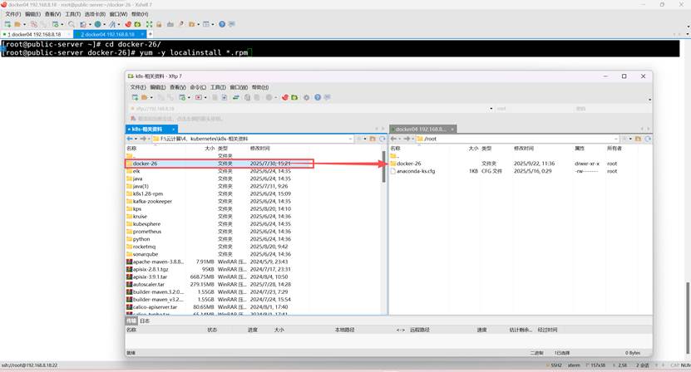The image size is (691, 372).
Task: Refresh the remote /root pane
Action: pyautogui.click(x=648, y=139)
